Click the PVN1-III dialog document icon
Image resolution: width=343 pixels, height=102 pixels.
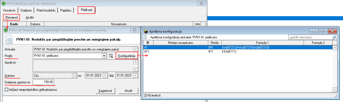tap(9, 39)
